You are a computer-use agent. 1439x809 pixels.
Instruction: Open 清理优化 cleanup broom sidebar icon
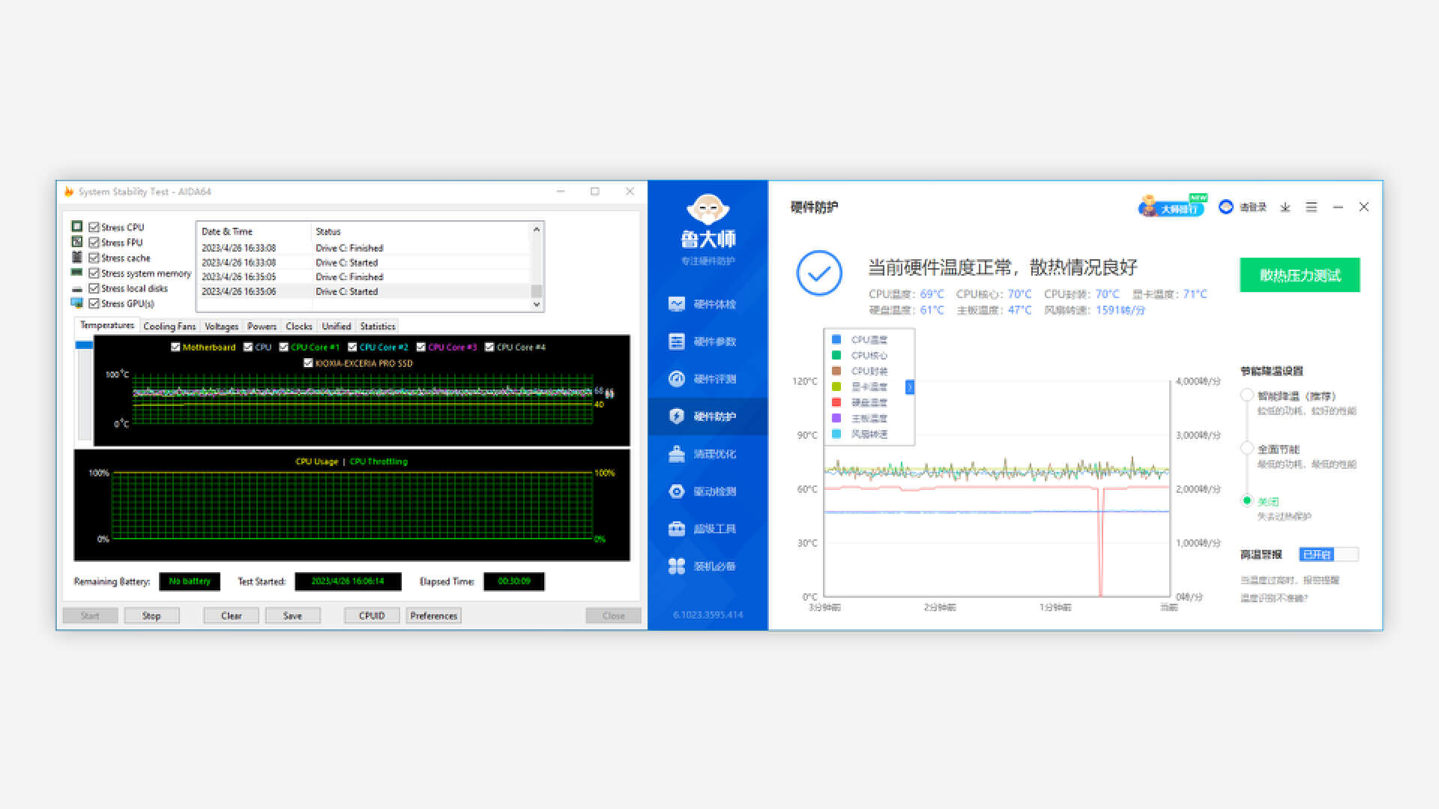(677, 454)
